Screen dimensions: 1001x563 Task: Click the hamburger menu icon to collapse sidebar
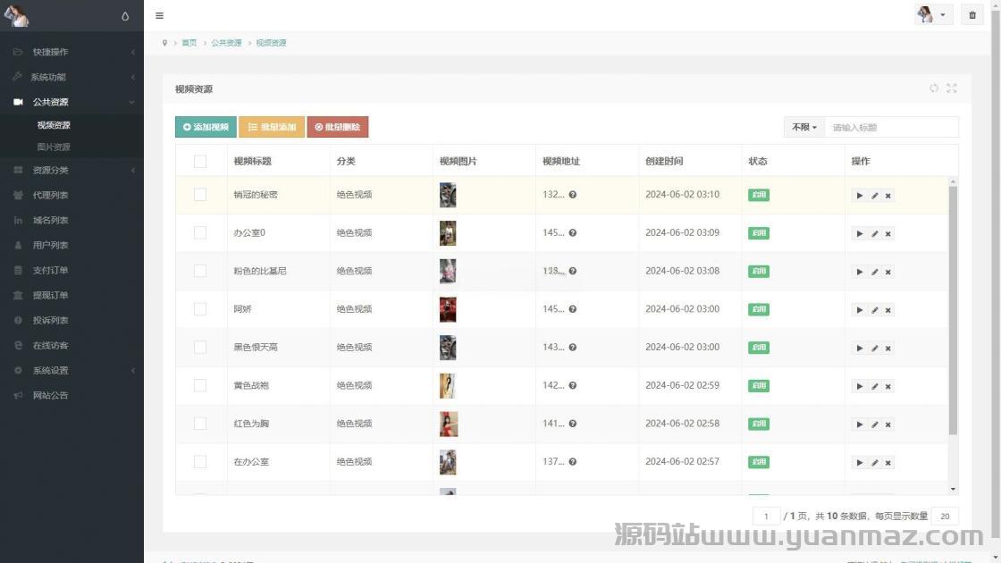(159, 15)
